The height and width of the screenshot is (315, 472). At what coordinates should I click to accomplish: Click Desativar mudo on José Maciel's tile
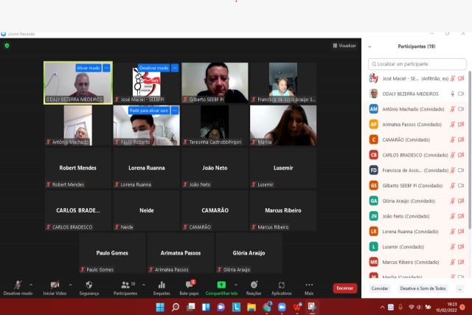click(154, 68)
